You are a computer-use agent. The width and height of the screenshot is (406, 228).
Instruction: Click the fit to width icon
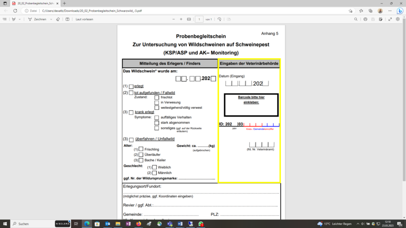[x=189, y=19]
